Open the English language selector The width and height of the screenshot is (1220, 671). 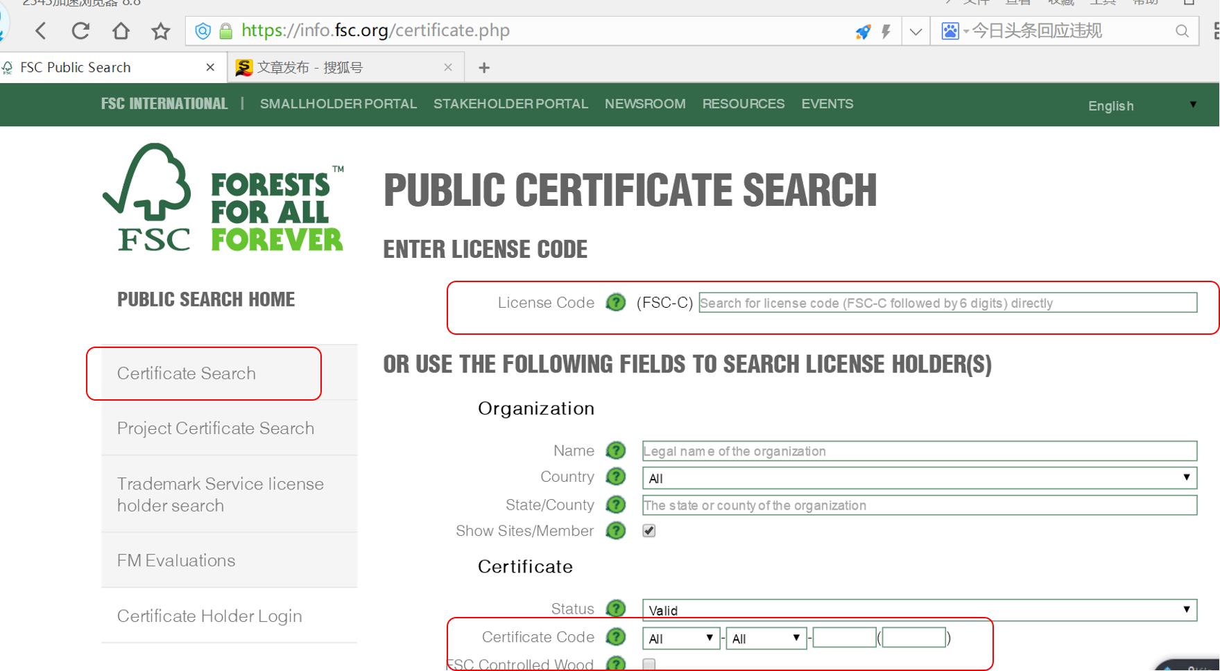(1141, 105)
